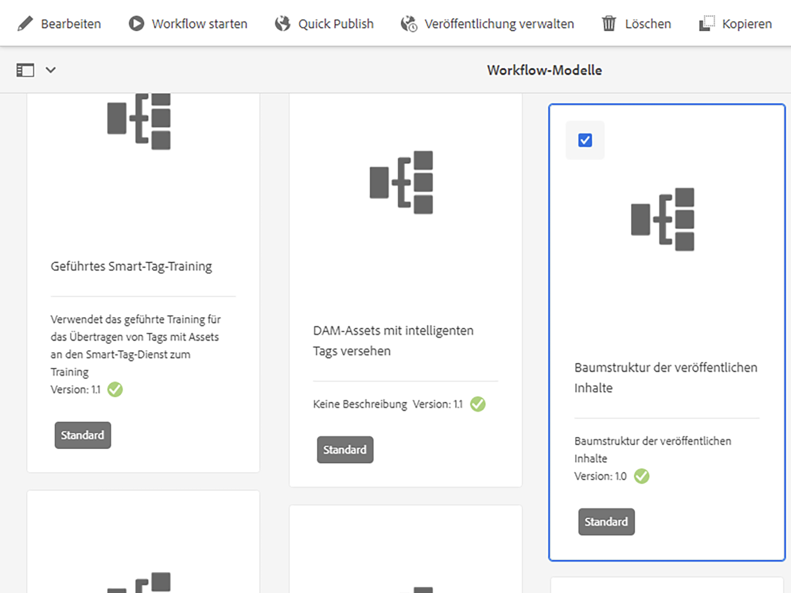Click workflow icon on DAM-Assets card
The height and width of the screenshot is (593, 791).
(x=401, y=182)
